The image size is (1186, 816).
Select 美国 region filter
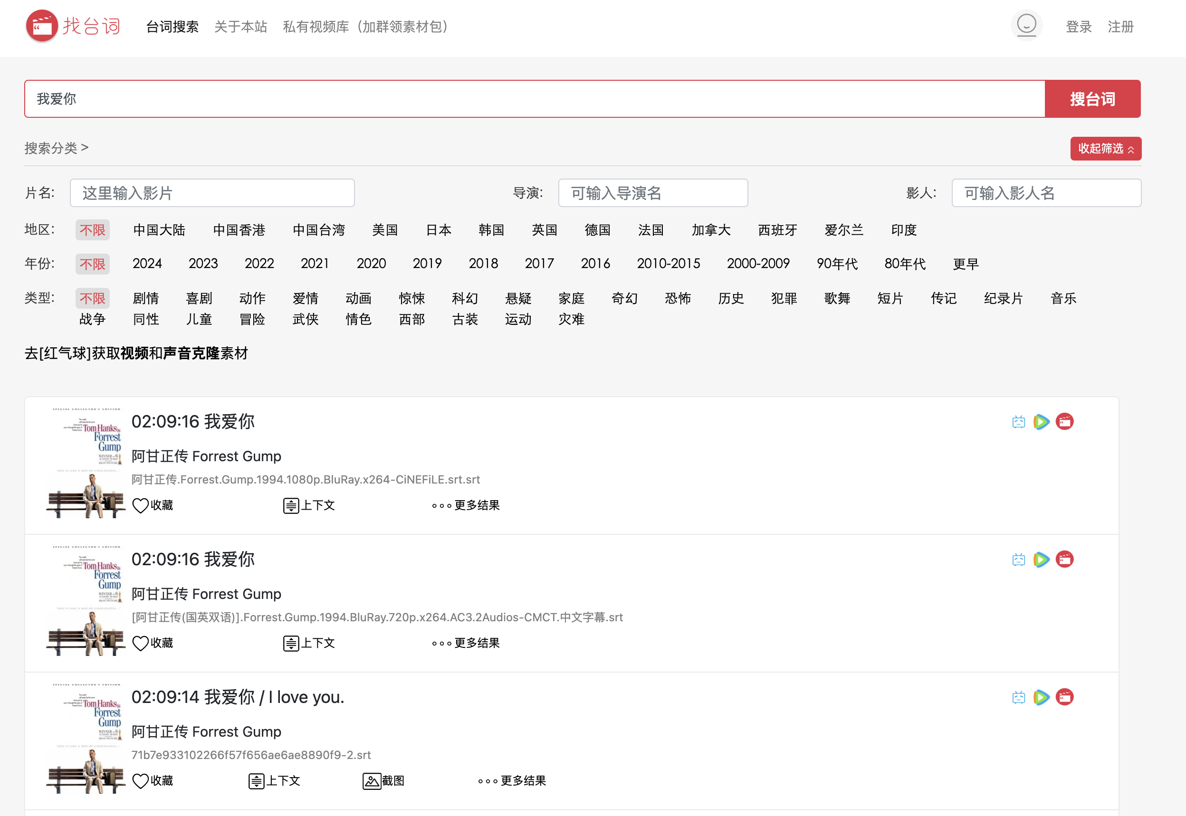pos(385,230)
